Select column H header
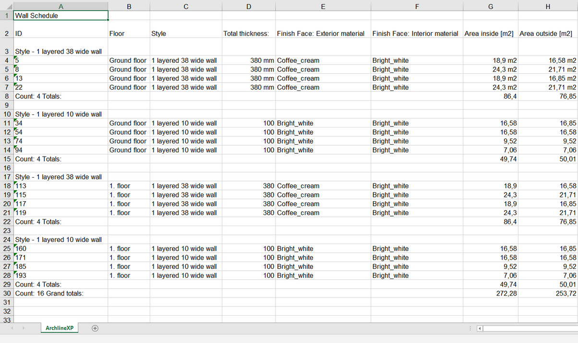Screen dimensions: 578x343 548,6
